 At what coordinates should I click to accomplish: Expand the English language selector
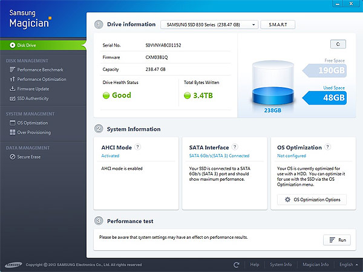348,265
